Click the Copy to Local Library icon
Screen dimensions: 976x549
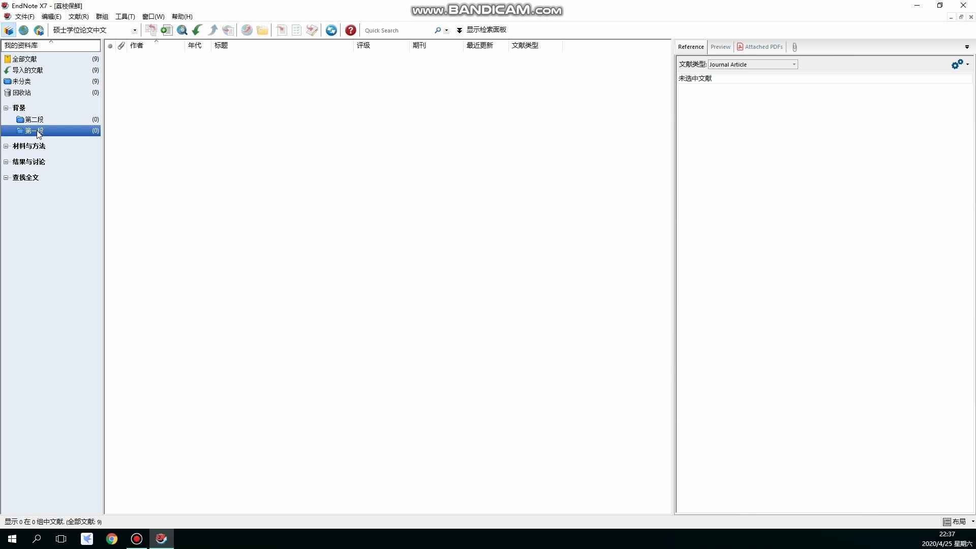click(x=151, y=30)
